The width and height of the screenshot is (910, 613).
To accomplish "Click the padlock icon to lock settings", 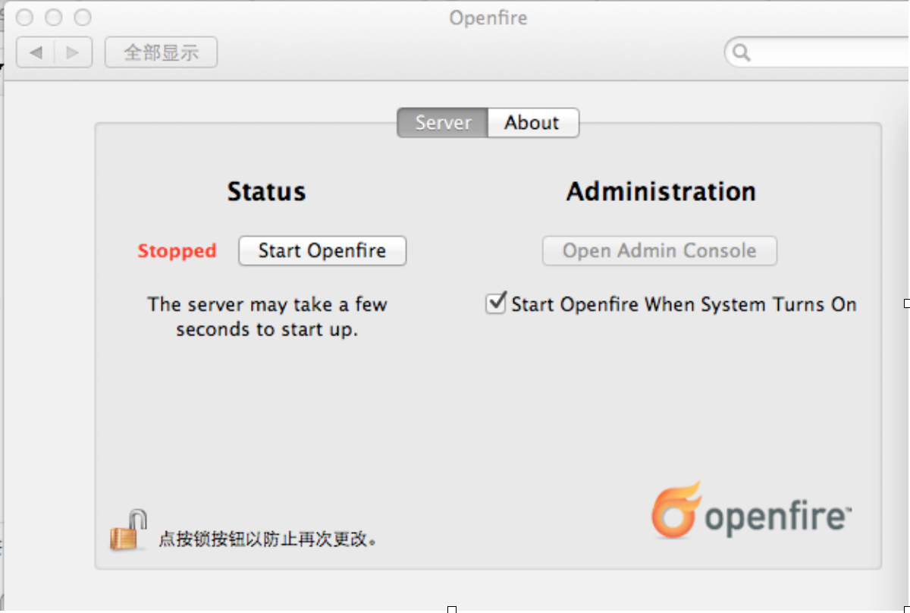I will (128, 530).
